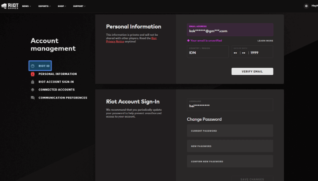Open the Esports menu link
This screenshot has width=318, height=181.
45,6
